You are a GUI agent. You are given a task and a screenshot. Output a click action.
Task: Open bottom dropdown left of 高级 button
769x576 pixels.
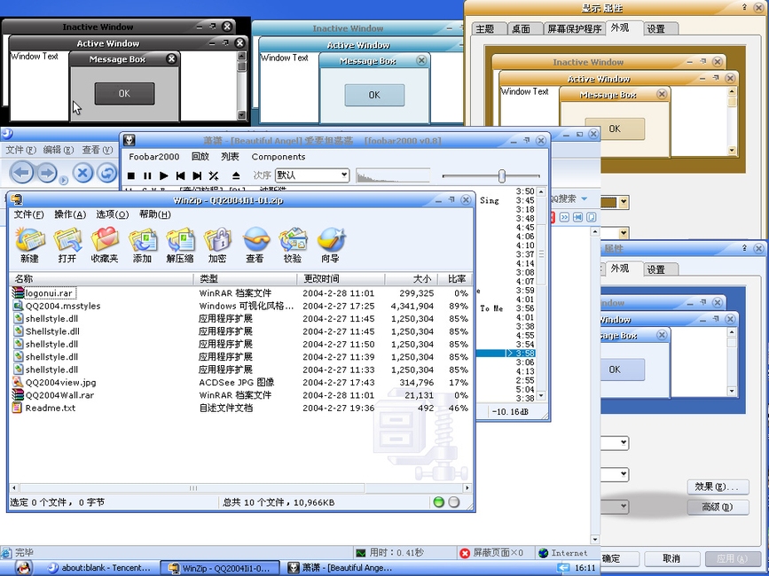624,506
